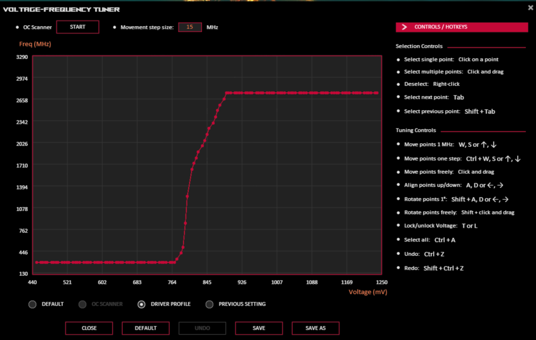Close the Voltage-Frequency Tuner with the X icon
Screen dimensions: 536x340
(x=530, y=7)
